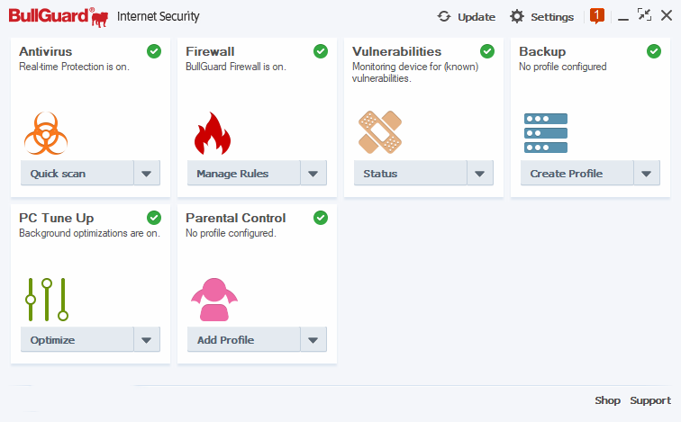
Task: Click the Firewall flame icon
Action: (x=213, y=133)
